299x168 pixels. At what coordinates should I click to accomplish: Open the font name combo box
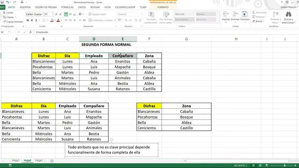(x=35, y=14)
